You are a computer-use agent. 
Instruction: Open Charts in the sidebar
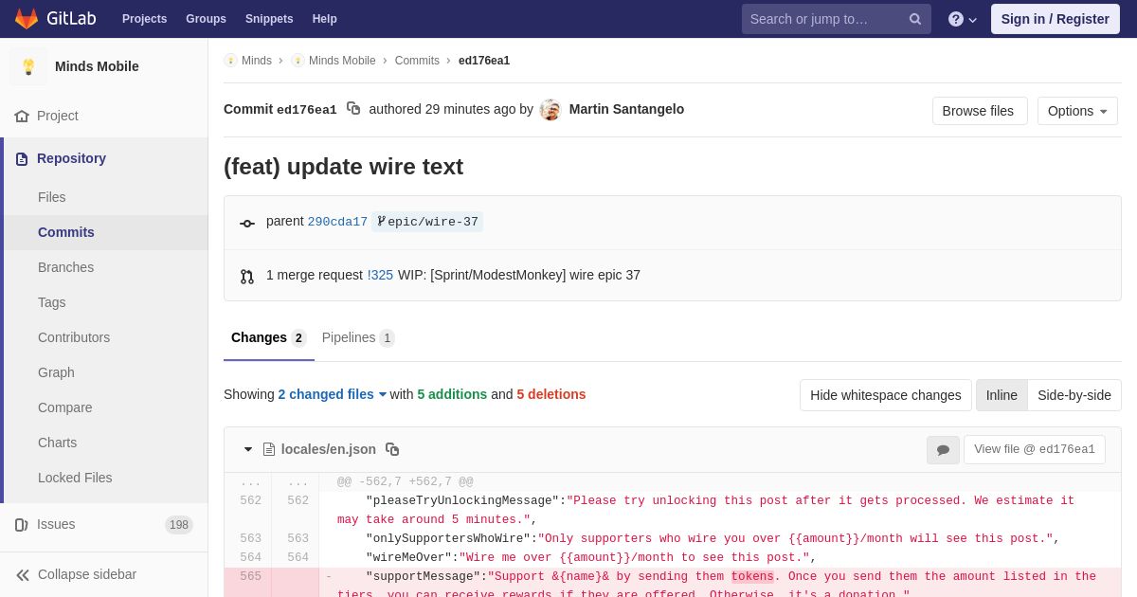coord(106,443)
